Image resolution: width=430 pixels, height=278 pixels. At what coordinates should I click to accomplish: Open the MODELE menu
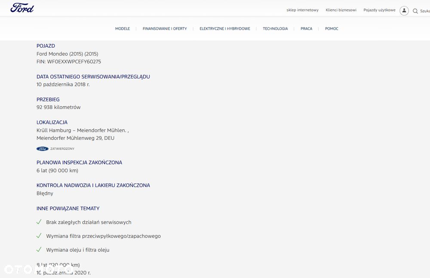[123, 28]
